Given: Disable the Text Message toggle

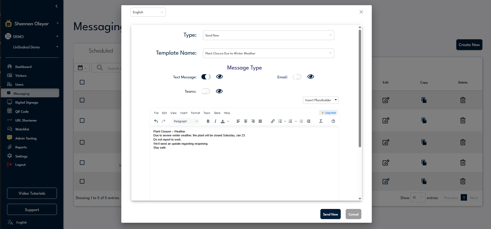Looking at the screenshot, I should (206, 77).
